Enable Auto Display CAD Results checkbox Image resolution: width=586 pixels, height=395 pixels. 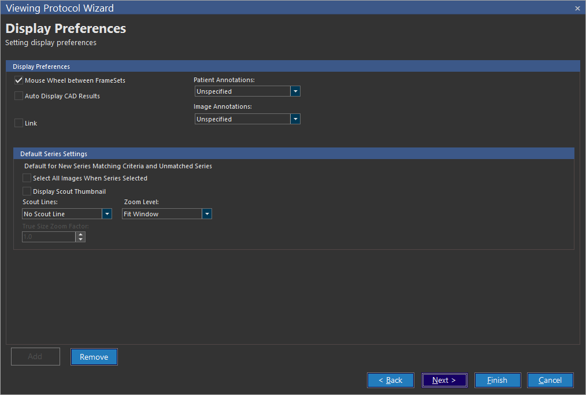[x=19, y=96]
